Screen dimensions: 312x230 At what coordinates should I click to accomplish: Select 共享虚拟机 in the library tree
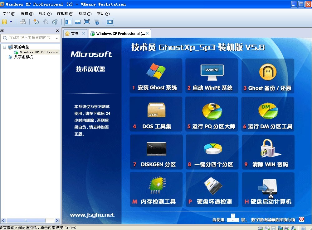tap(23, 57)
